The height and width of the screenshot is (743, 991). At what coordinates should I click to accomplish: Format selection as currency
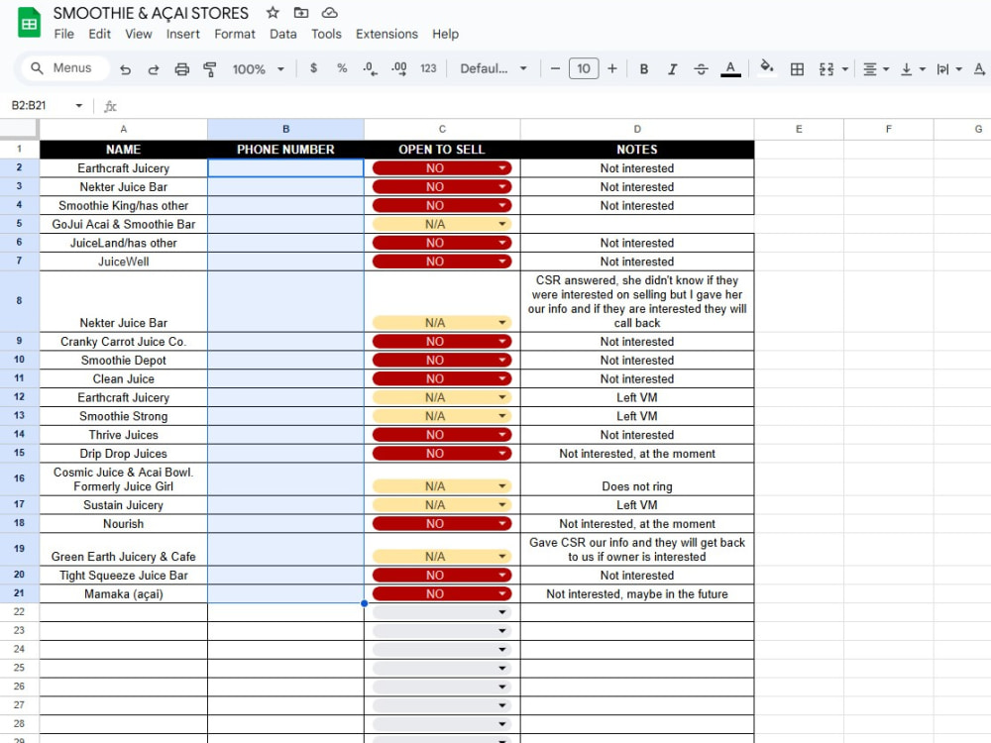pos(313,68)
